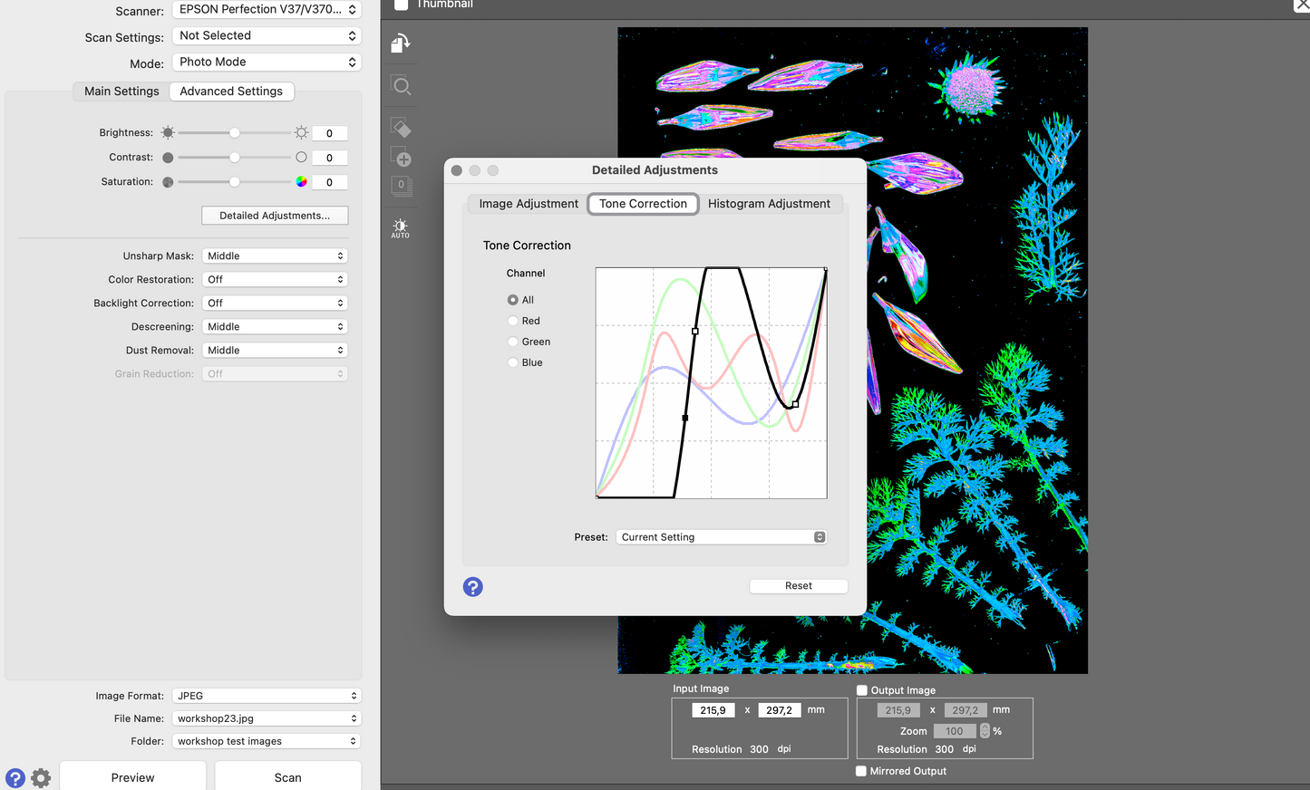Enable the Mirrored Output checkbox
Viewport: 1310px width, 790px height.
click(861, 771)
